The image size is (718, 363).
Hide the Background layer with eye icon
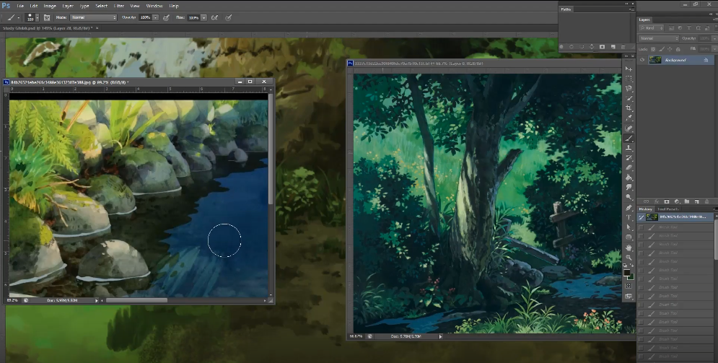coord(642,61)
